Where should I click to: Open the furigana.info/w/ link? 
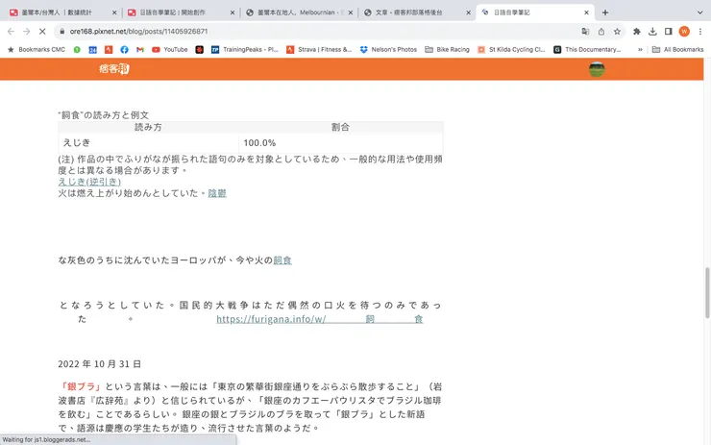pyautogui.click(x=320, y=319)
